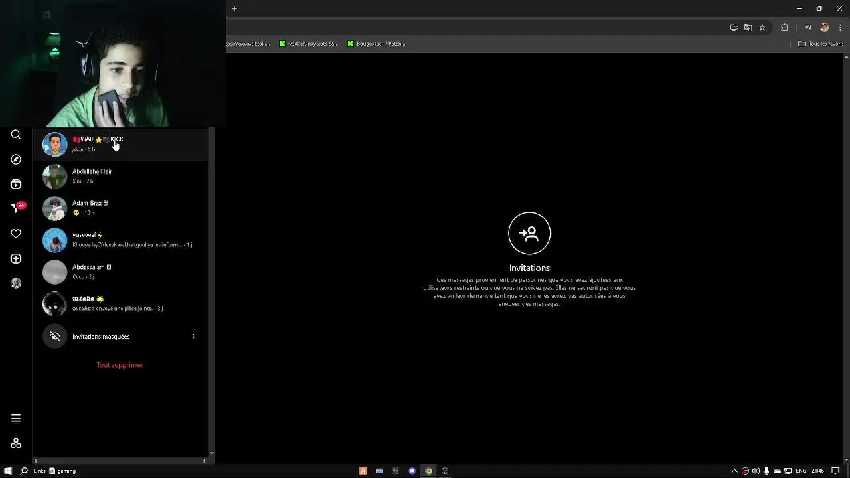Click the ENG language indicator
850x478 pixels.
[x=801, y=471]
